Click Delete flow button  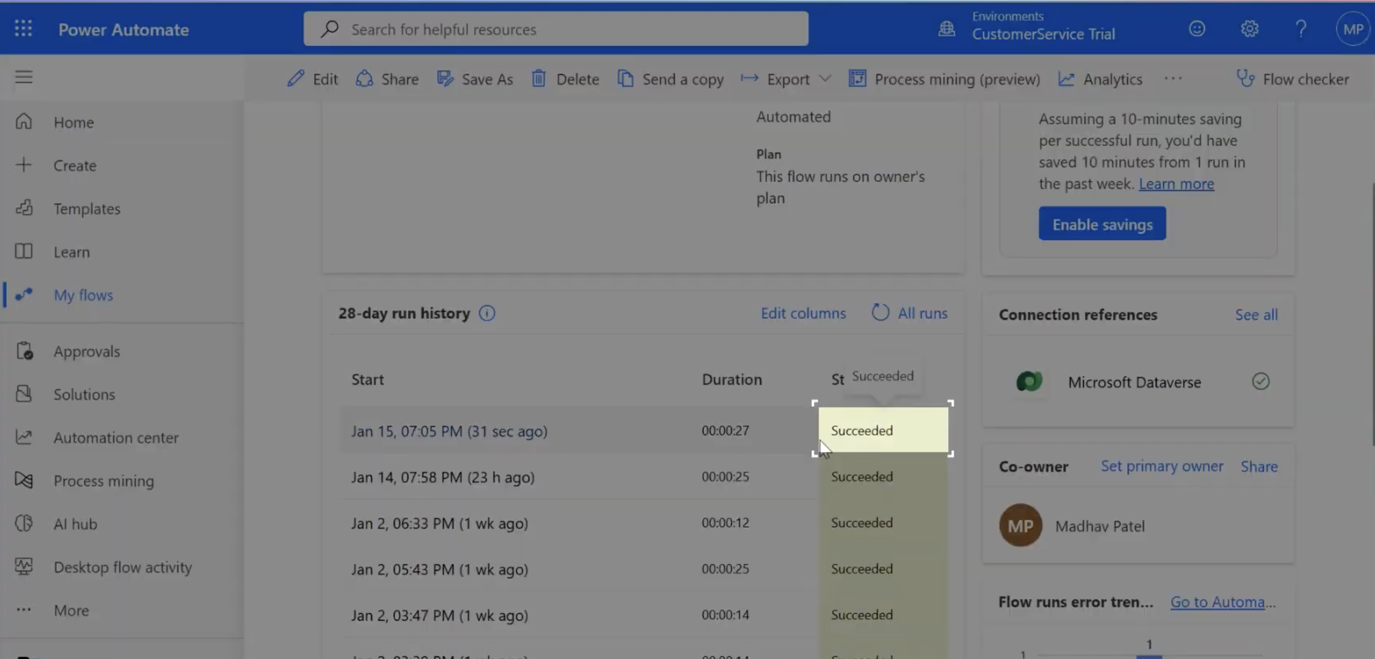pyautogui.click(x=565, y=79)
